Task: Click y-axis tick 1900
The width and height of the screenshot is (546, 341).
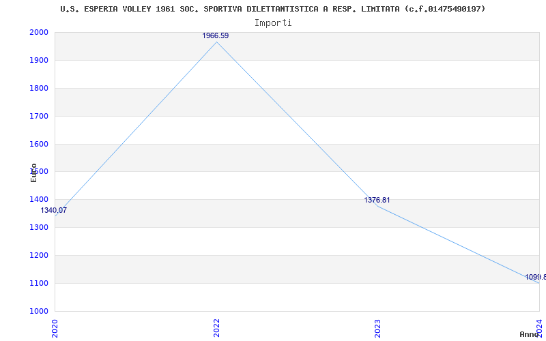Action: (x=39, y=60)
